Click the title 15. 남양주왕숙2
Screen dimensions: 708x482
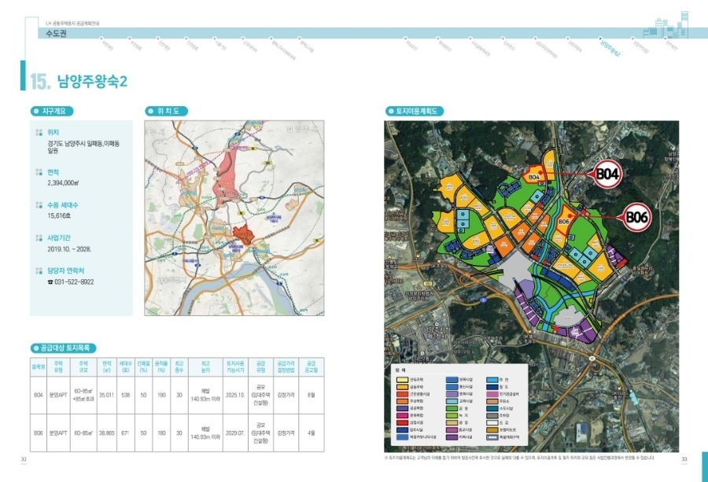(x=79, y=81)
